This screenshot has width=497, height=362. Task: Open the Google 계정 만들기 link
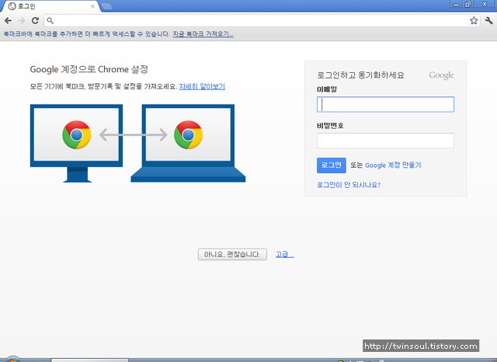point(393,165)
